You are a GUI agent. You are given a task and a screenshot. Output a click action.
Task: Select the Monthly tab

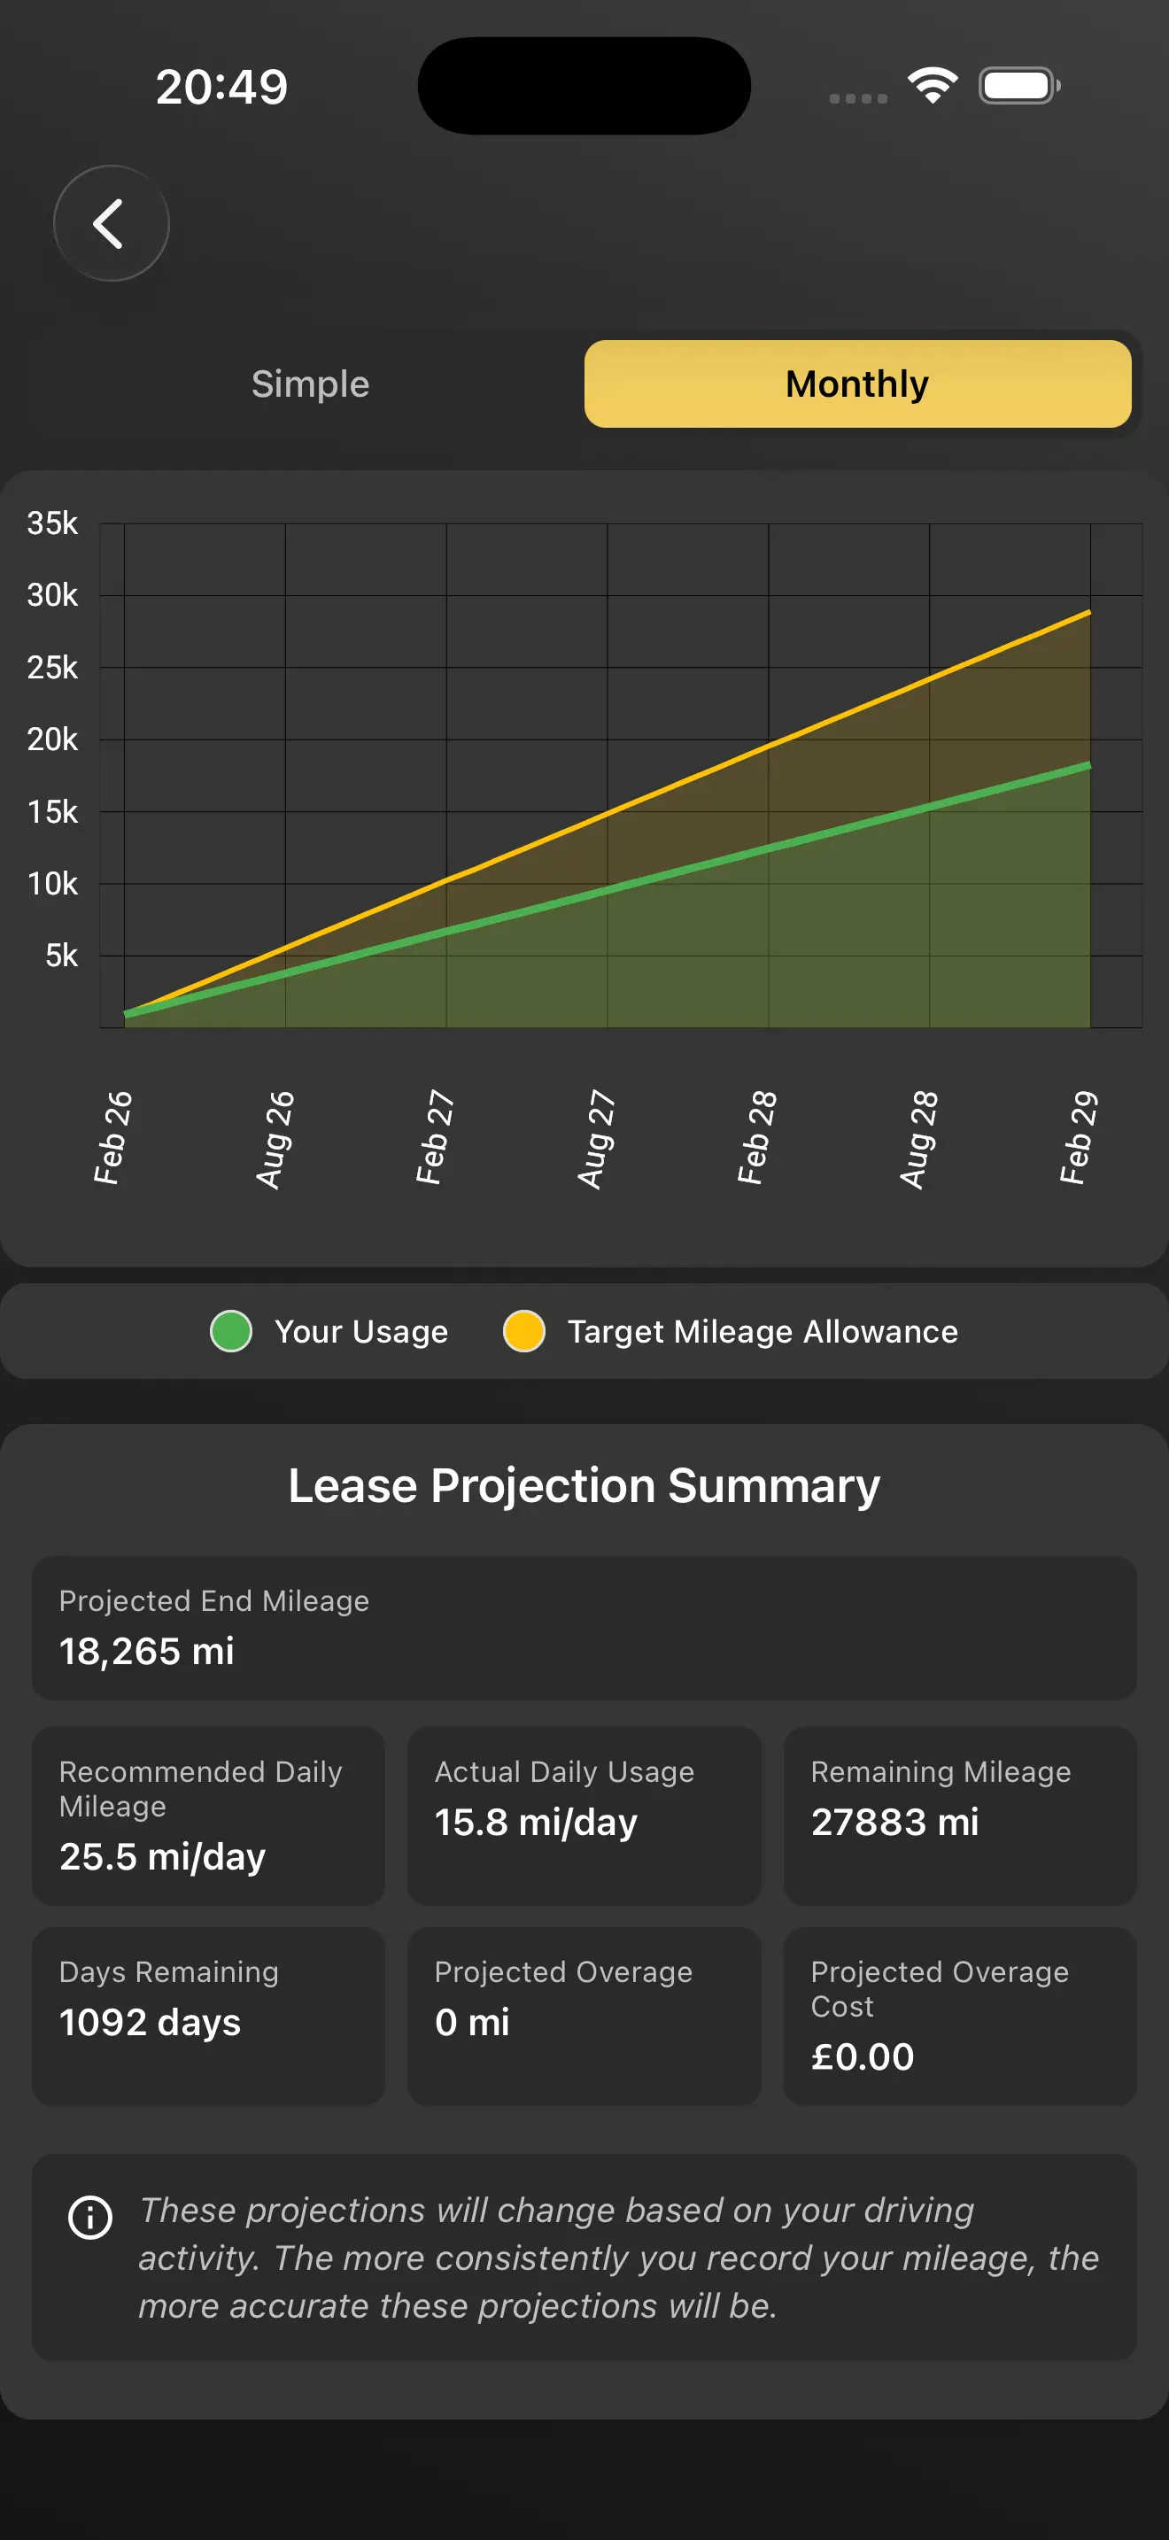tap(856, 383)
